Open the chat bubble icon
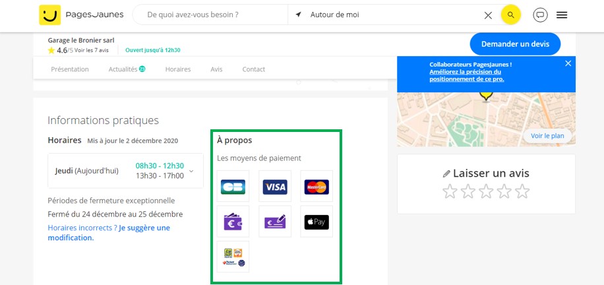 [540, 15]
